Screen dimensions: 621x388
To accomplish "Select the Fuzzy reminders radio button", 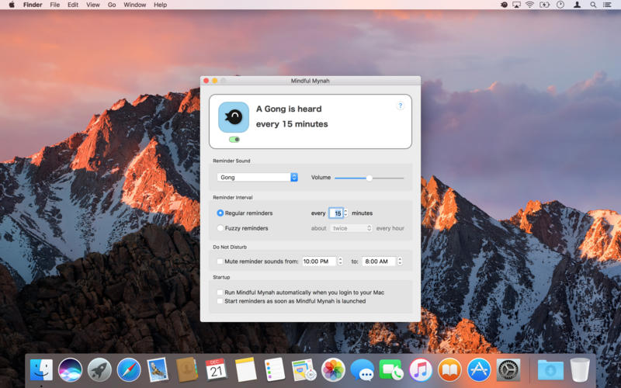I will point(220,228).
